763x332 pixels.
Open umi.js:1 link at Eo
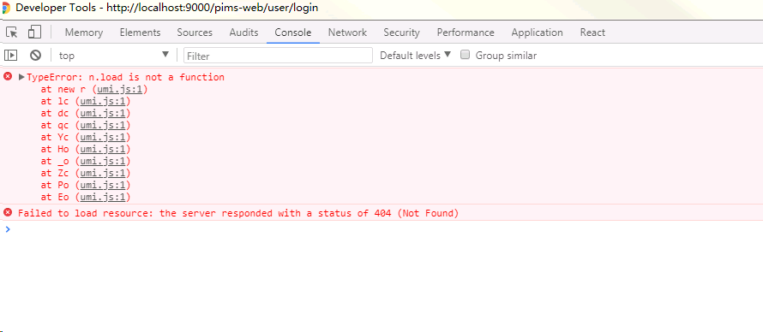103,197
